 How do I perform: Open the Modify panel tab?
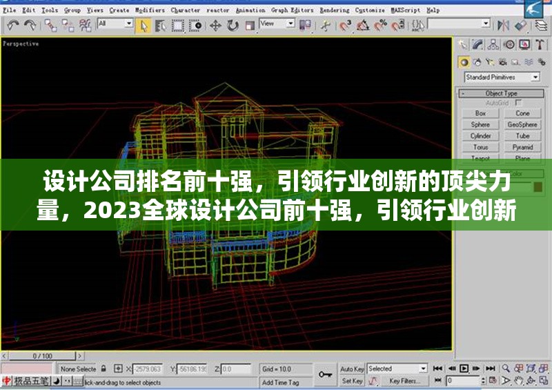click(478, 45)
